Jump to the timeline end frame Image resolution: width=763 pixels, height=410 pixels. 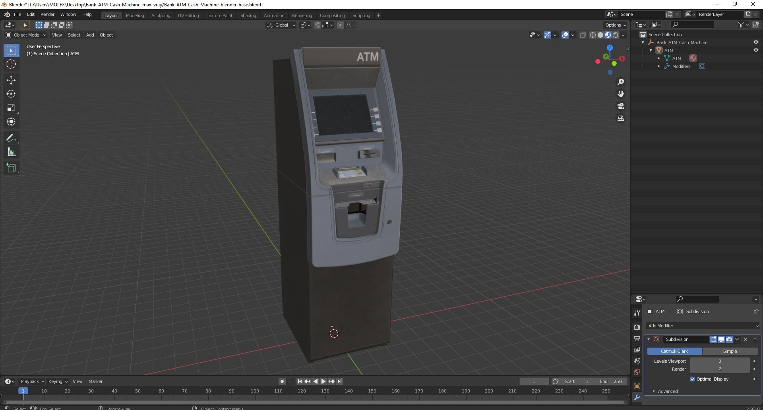coord(339,381)
